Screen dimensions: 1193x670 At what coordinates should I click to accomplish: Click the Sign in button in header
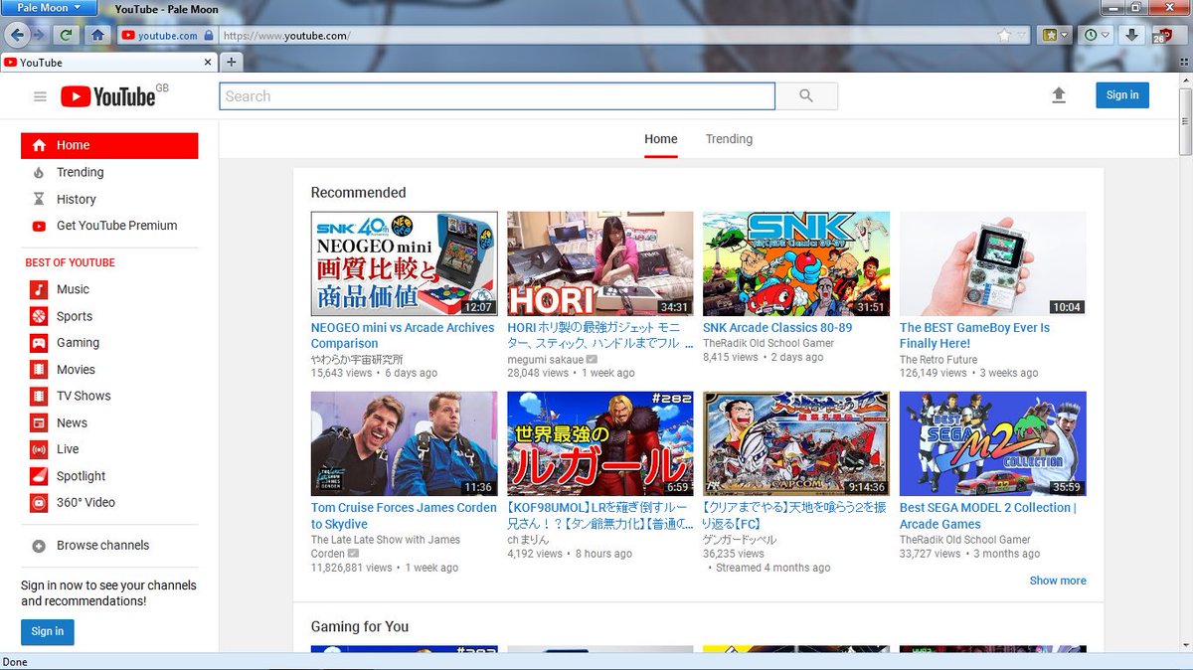tap(1122, 94)
